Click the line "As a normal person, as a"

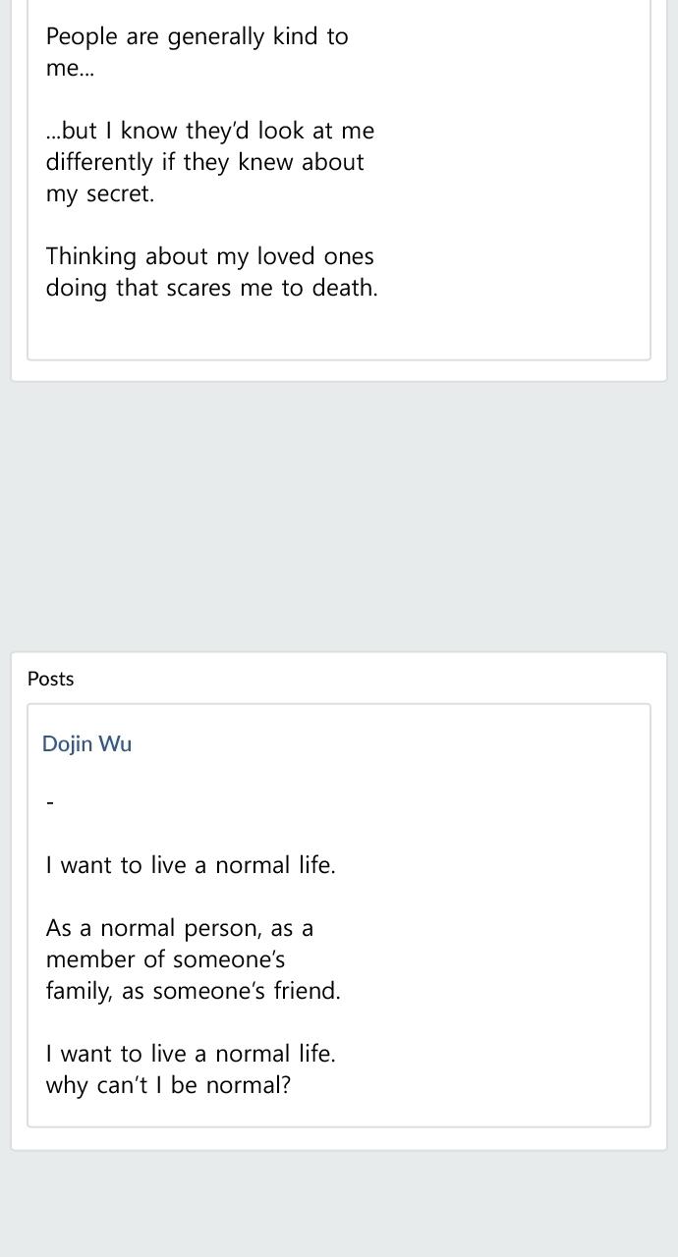(x=179, y=928)
